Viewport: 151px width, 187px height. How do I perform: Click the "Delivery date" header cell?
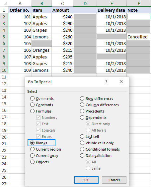point(112,10)
